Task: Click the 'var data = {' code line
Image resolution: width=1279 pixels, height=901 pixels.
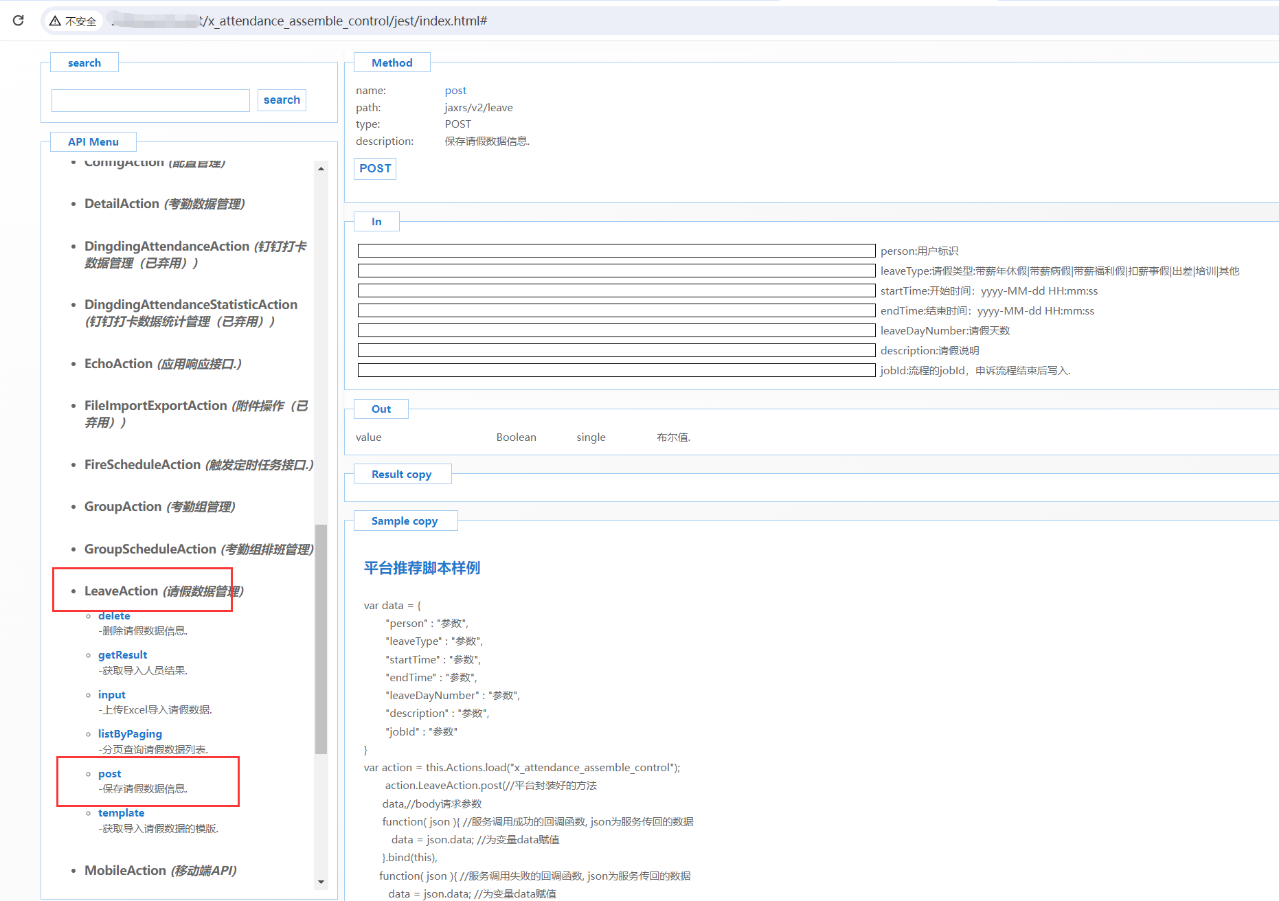Action: click(x=393, y=606)
